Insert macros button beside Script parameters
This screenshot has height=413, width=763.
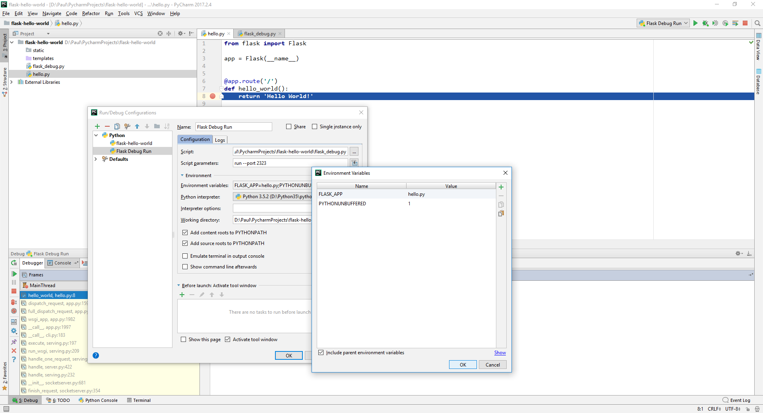point(354,163)
